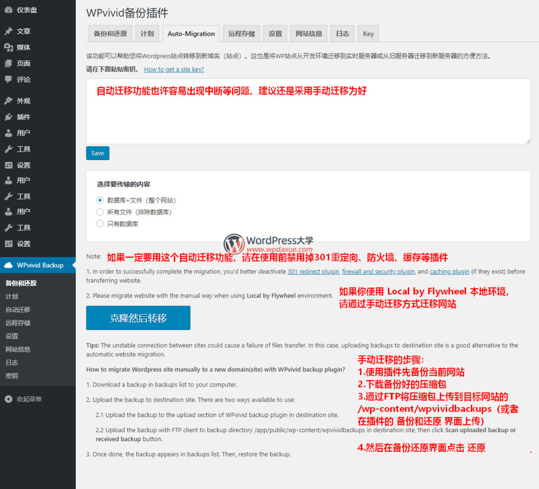Open 'How to get a site key?' link
This screenshot has height=489, width=539.
pyautogui.click(x=174, y=69)
